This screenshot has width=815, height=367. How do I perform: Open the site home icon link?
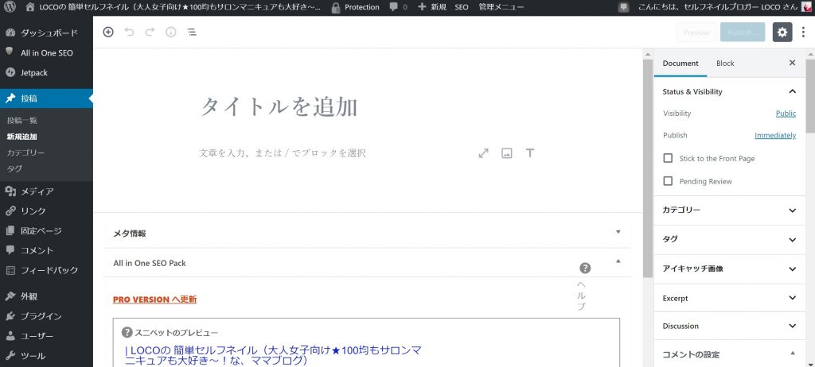pyautogui.click(x=31, y=7)
